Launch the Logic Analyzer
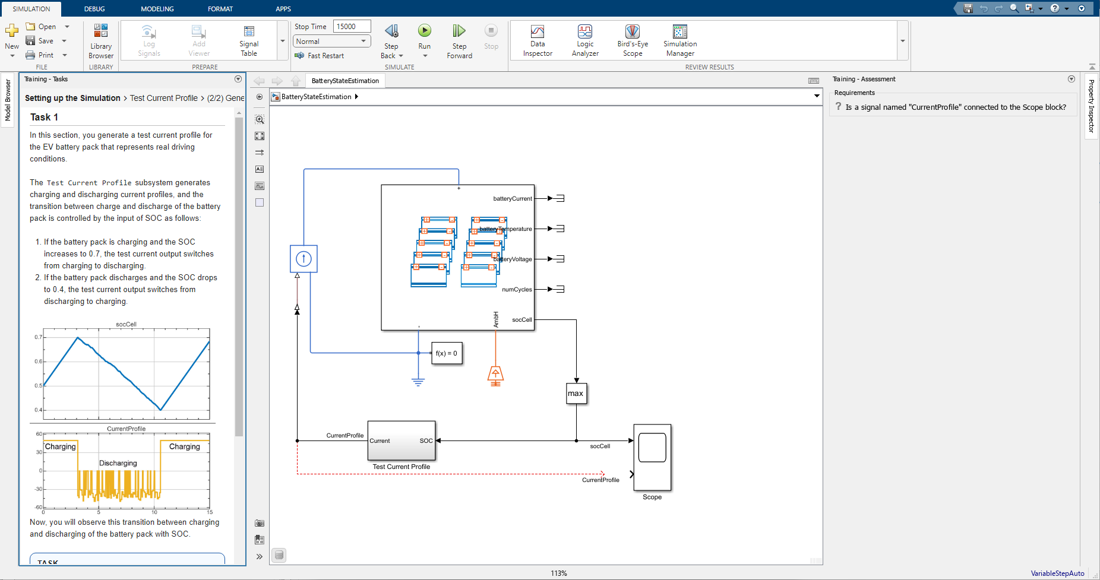This screenshot has height=580, width=1100. coord(584,40)
